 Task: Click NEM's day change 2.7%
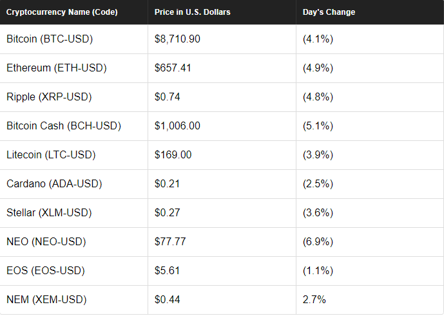click(314, 300)
